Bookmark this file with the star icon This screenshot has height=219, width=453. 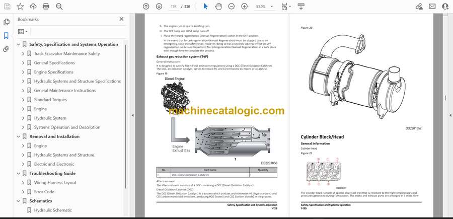[20, 7]
